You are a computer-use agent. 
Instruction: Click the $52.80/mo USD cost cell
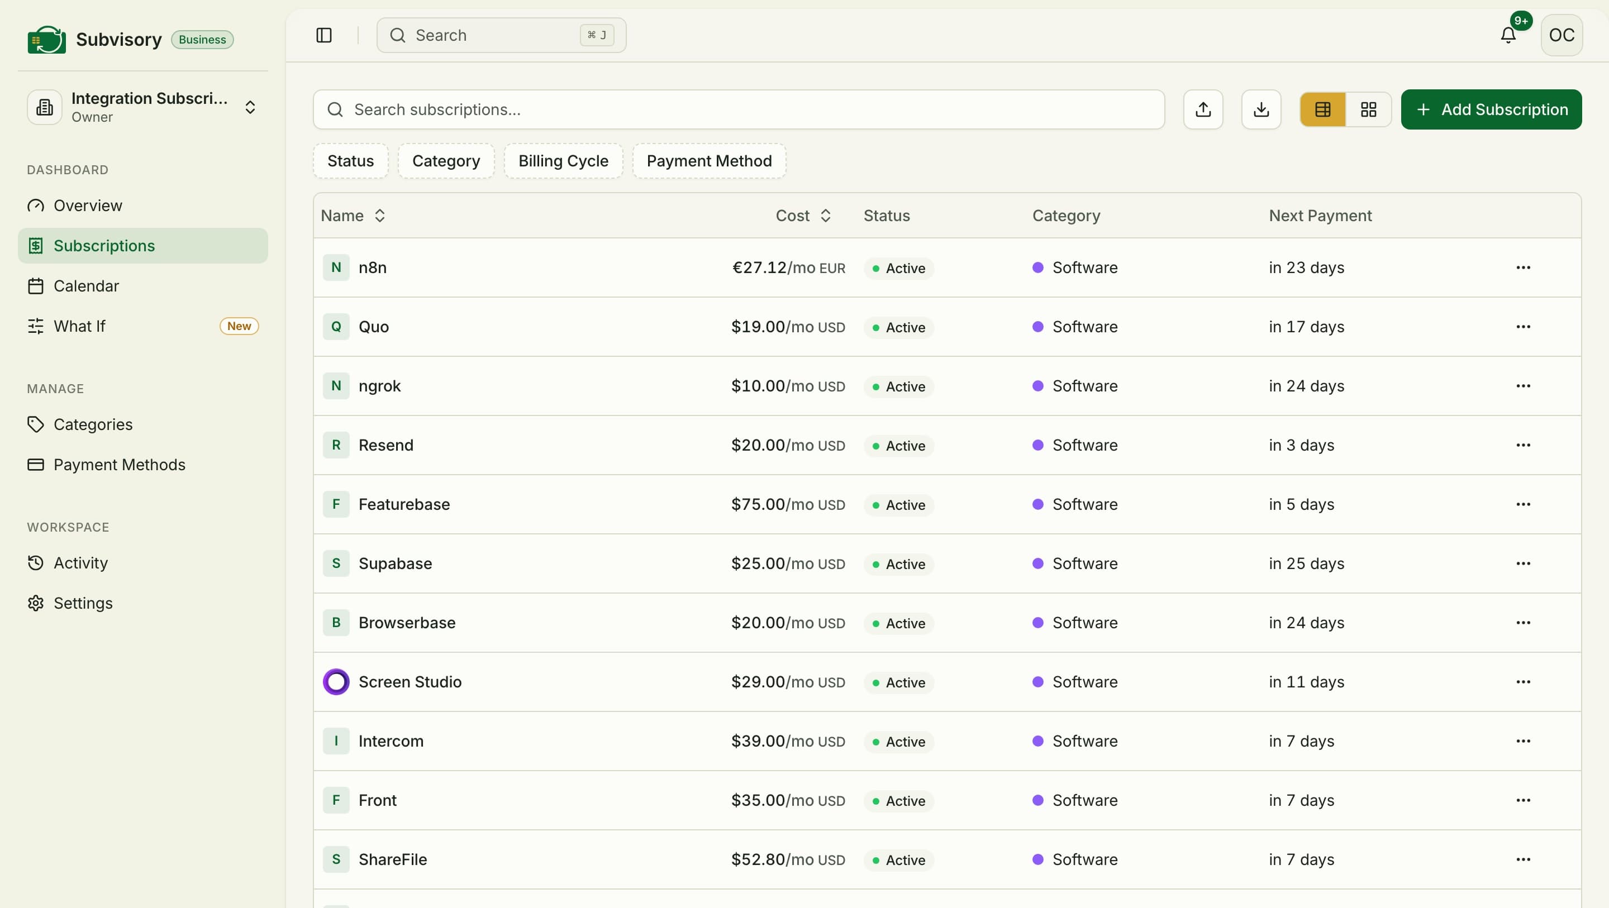pos(788,859)
